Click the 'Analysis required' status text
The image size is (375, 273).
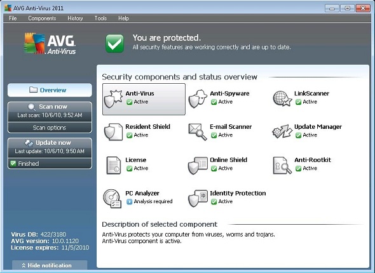153,201
